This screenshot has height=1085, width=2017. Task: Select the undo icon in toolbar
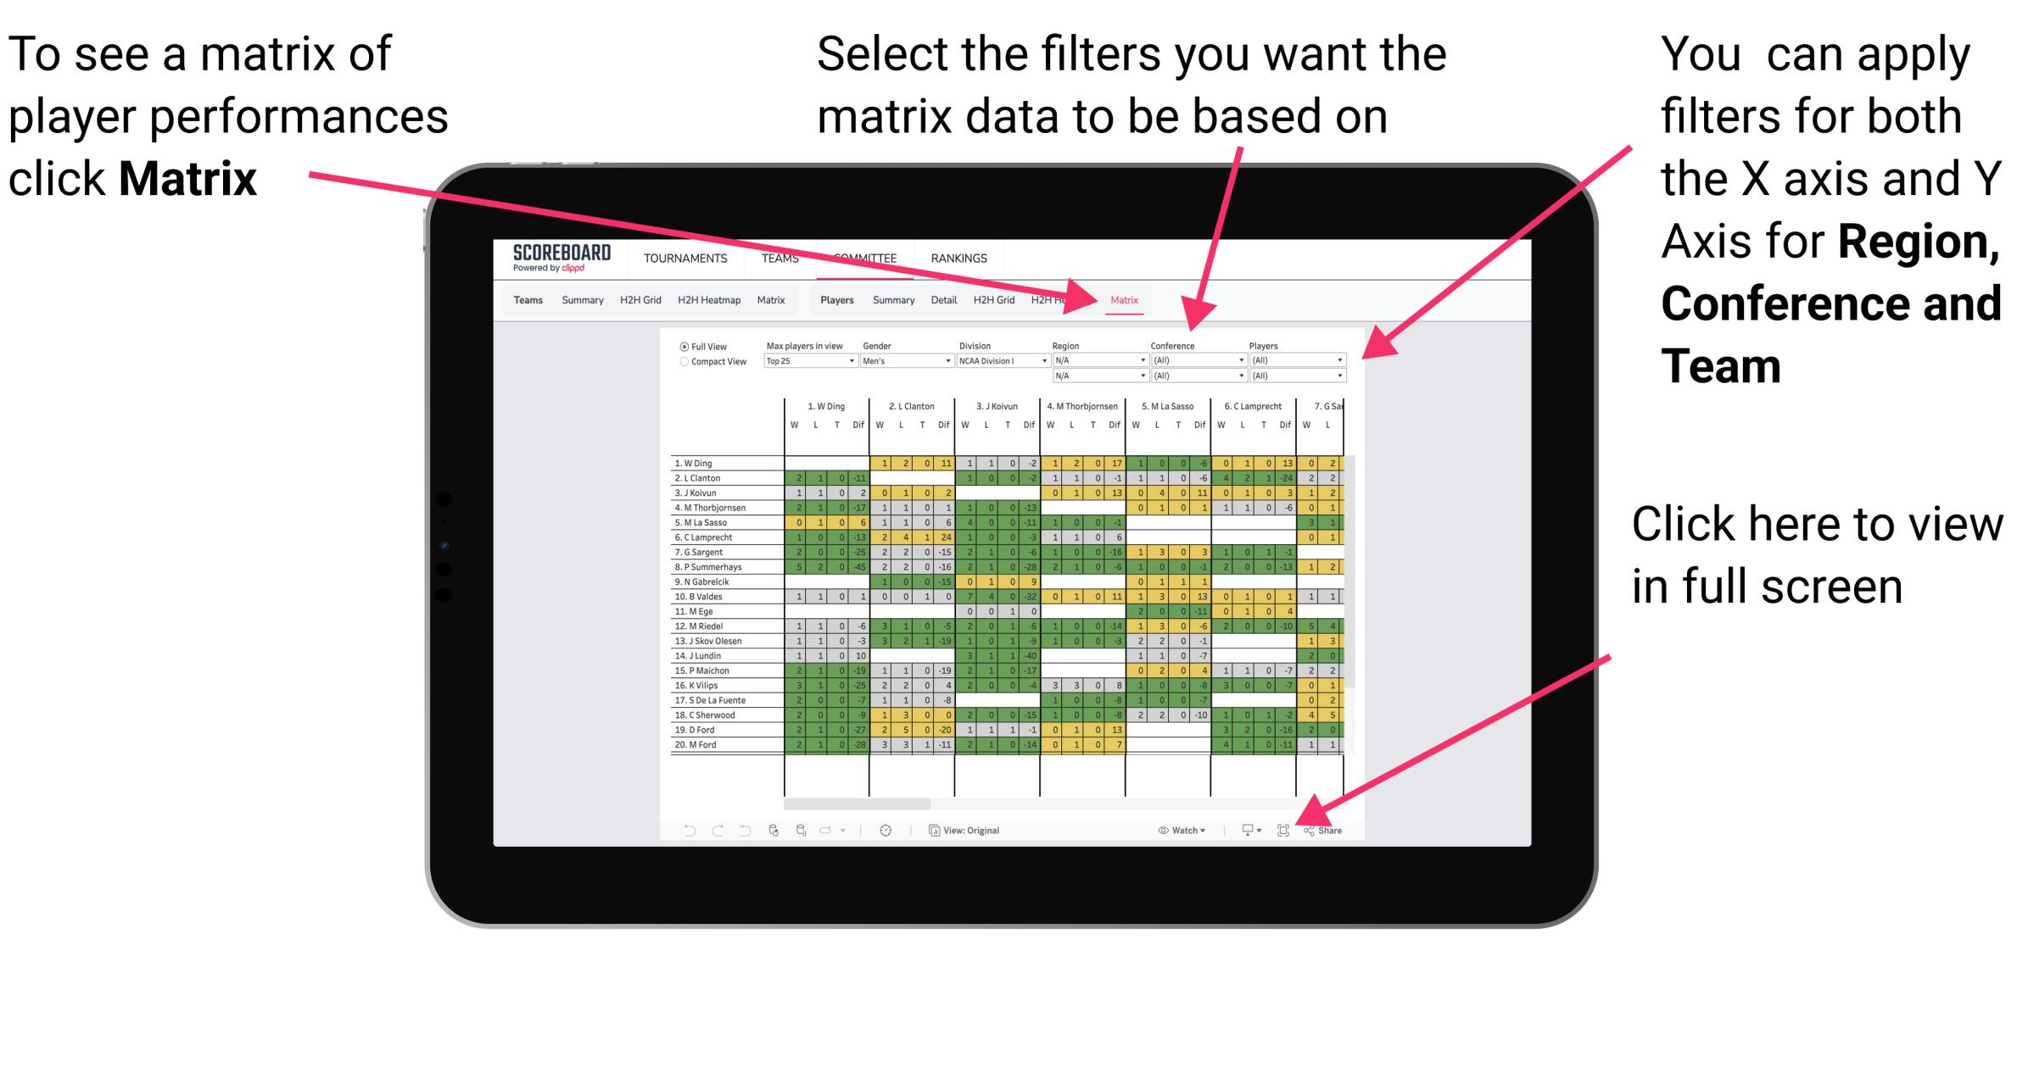(680, 828)
